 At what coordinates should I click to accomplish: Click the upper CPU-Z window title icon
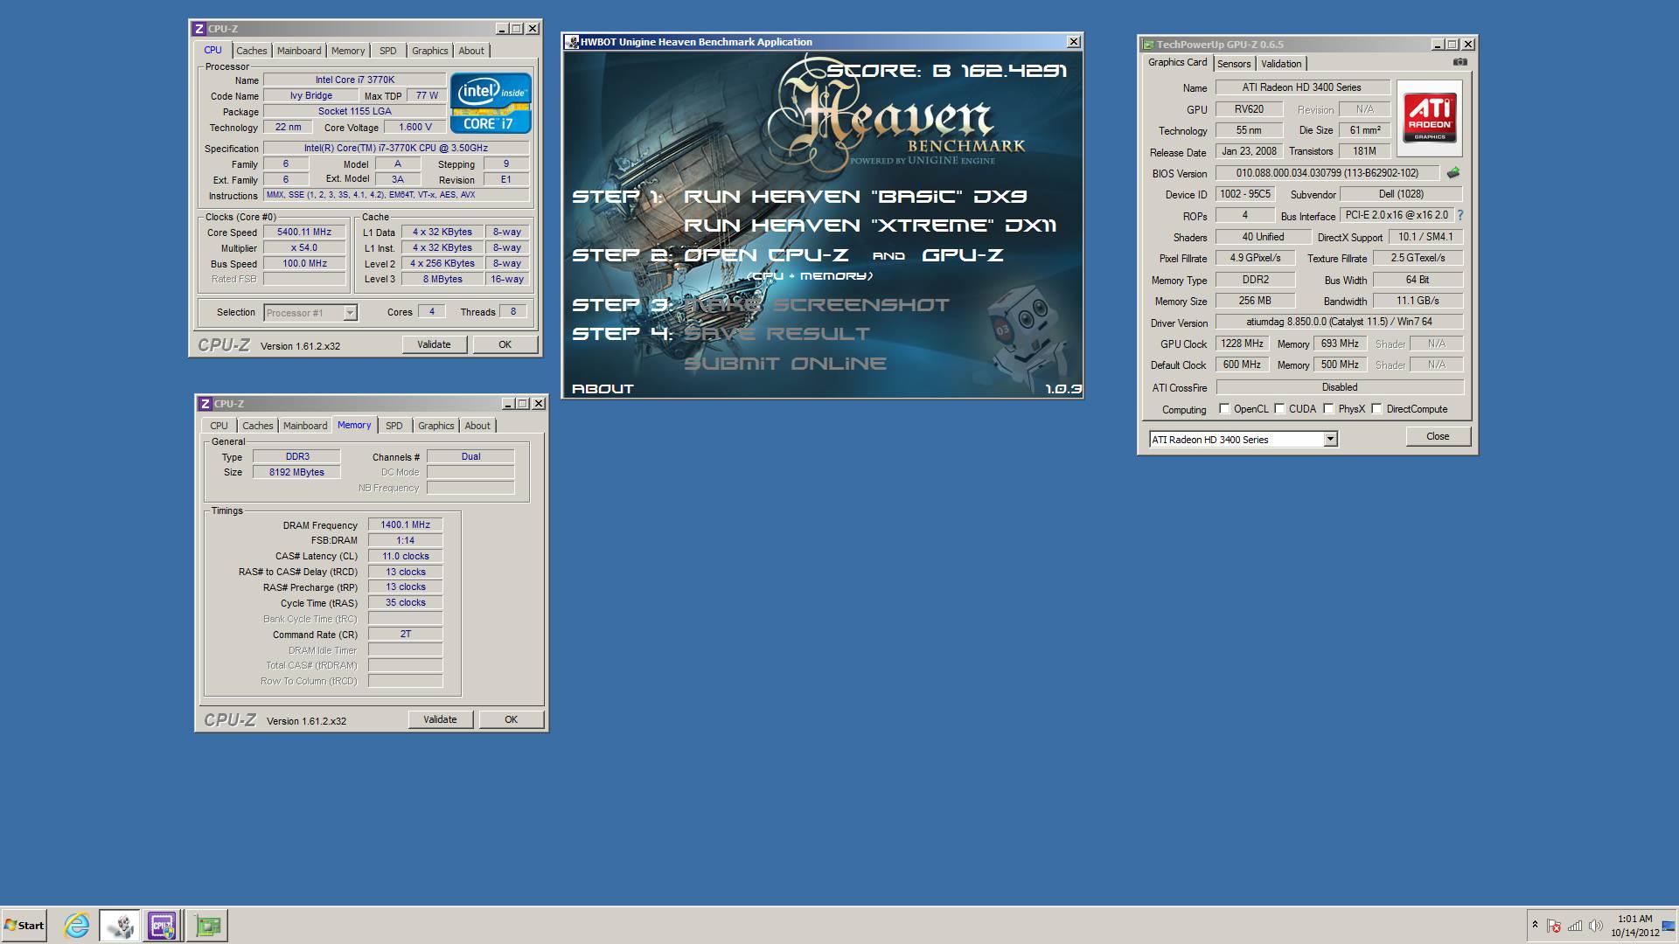[x=199, y=29]
